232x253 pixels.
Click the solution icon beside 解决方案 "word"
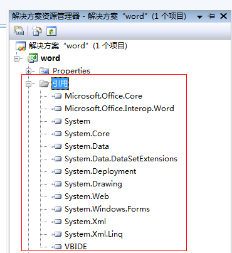tap(21, 46)
